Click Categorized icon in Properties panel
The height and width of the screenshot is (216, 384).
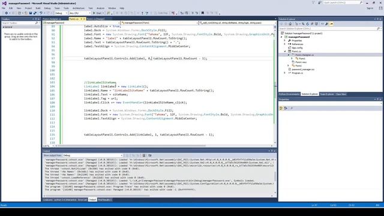(281, 108)
